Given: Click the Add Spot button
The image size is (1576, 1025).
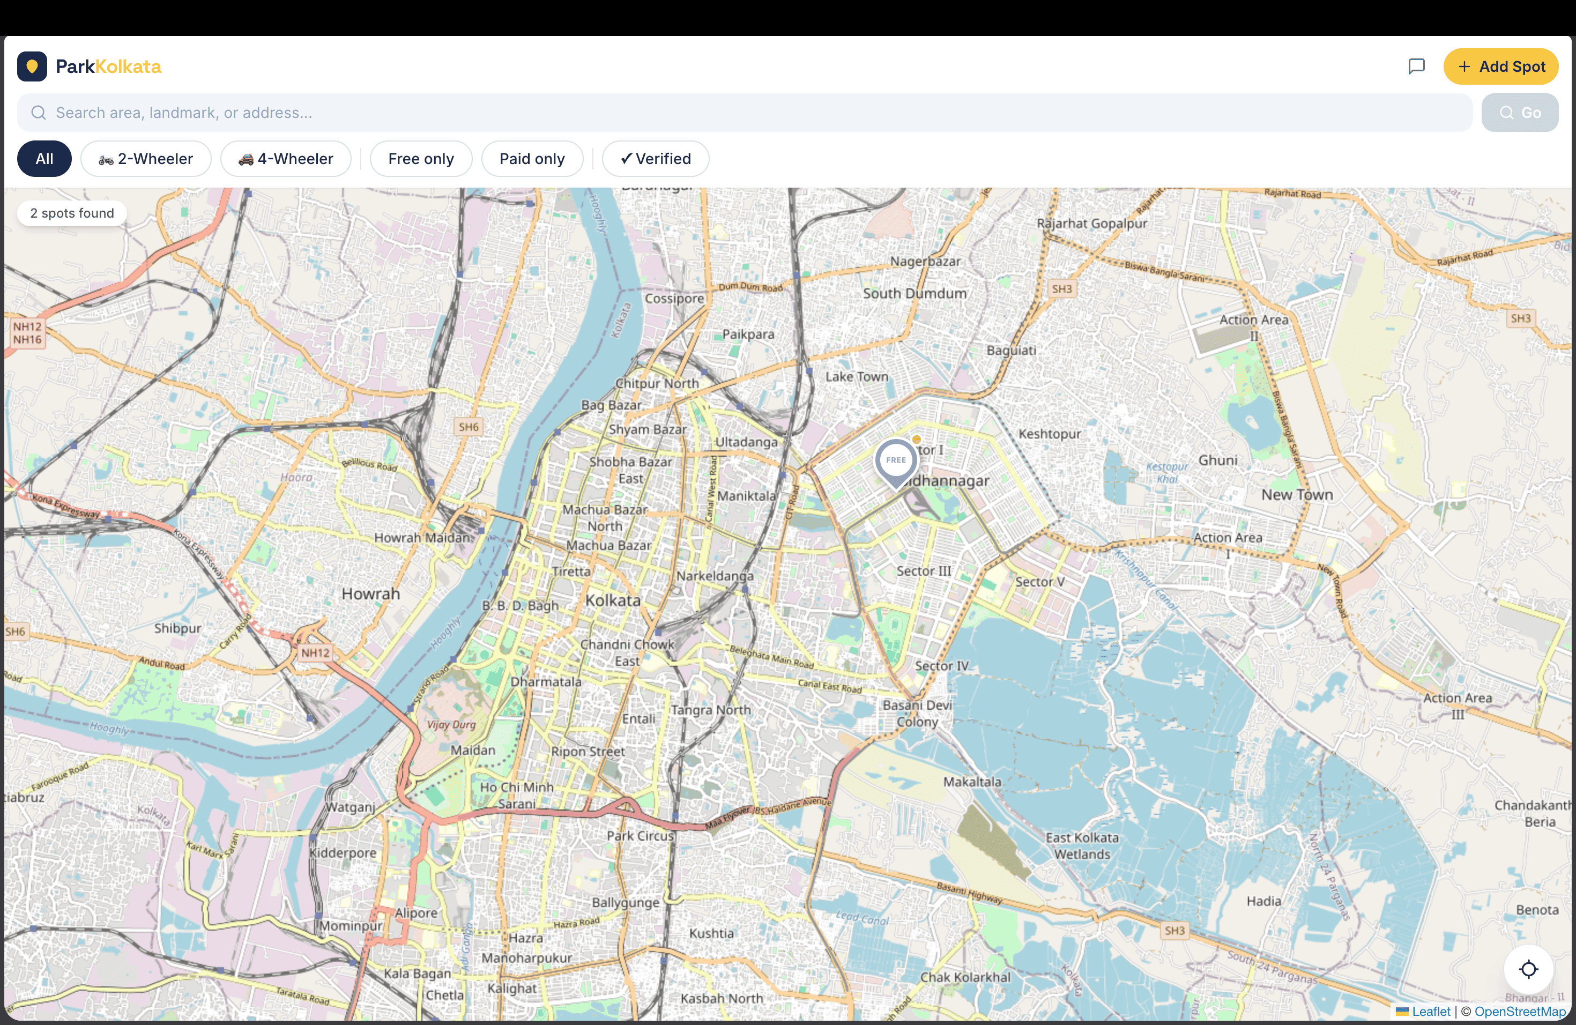Looking at the screenshot, I should click(x=1500, y=66).
